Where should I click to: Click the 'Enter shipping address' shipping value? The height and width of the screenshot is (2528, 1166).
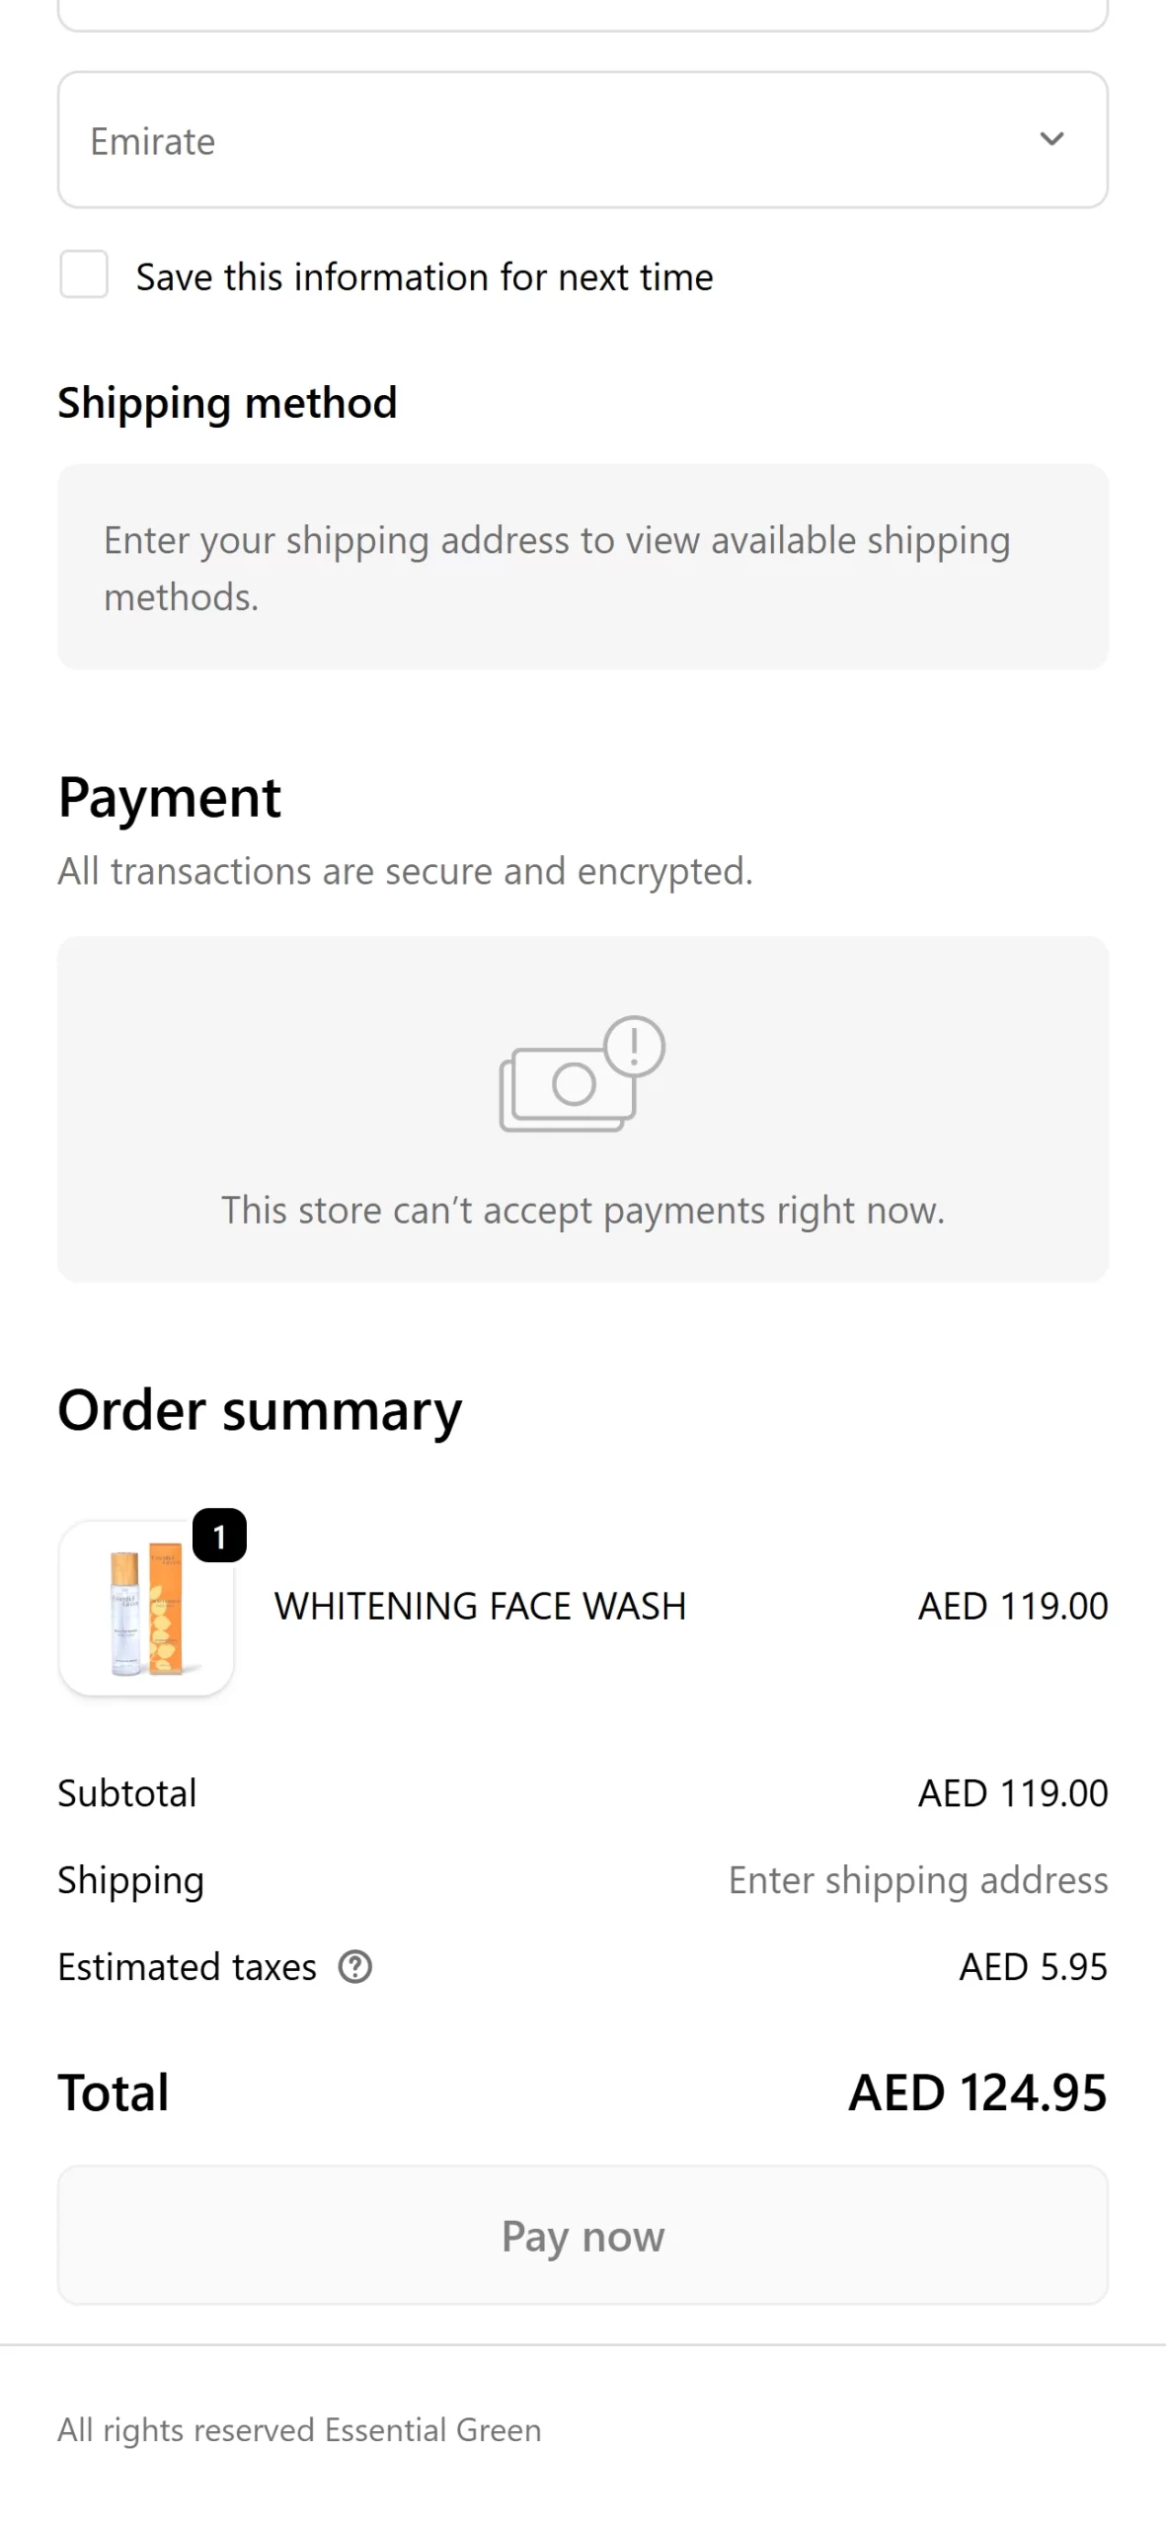918,1880
